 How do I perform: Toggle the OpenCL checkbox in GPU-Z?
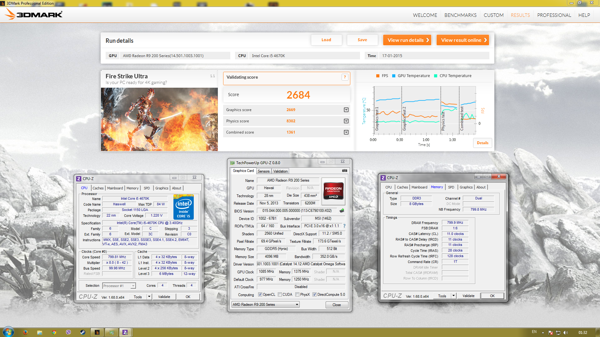pos(260,295)
